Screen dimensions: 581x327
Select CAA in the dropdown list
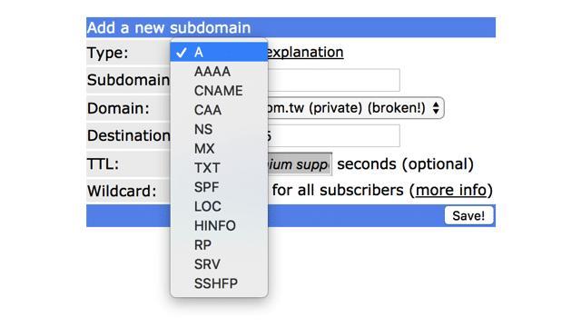[219, 110]
